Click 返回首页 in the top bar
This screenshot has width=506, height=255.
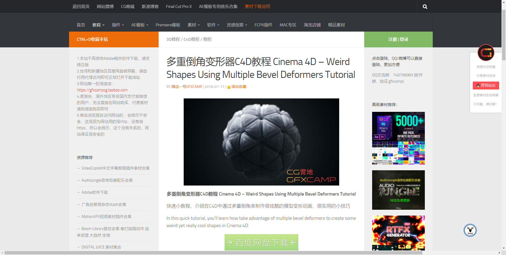click(81, 7)
